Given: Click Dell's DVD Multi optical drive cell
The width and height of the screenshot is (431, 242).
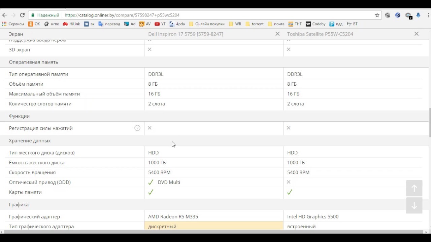Looking at the screenshot, I should pyautogui.click(x=213, y=182).
